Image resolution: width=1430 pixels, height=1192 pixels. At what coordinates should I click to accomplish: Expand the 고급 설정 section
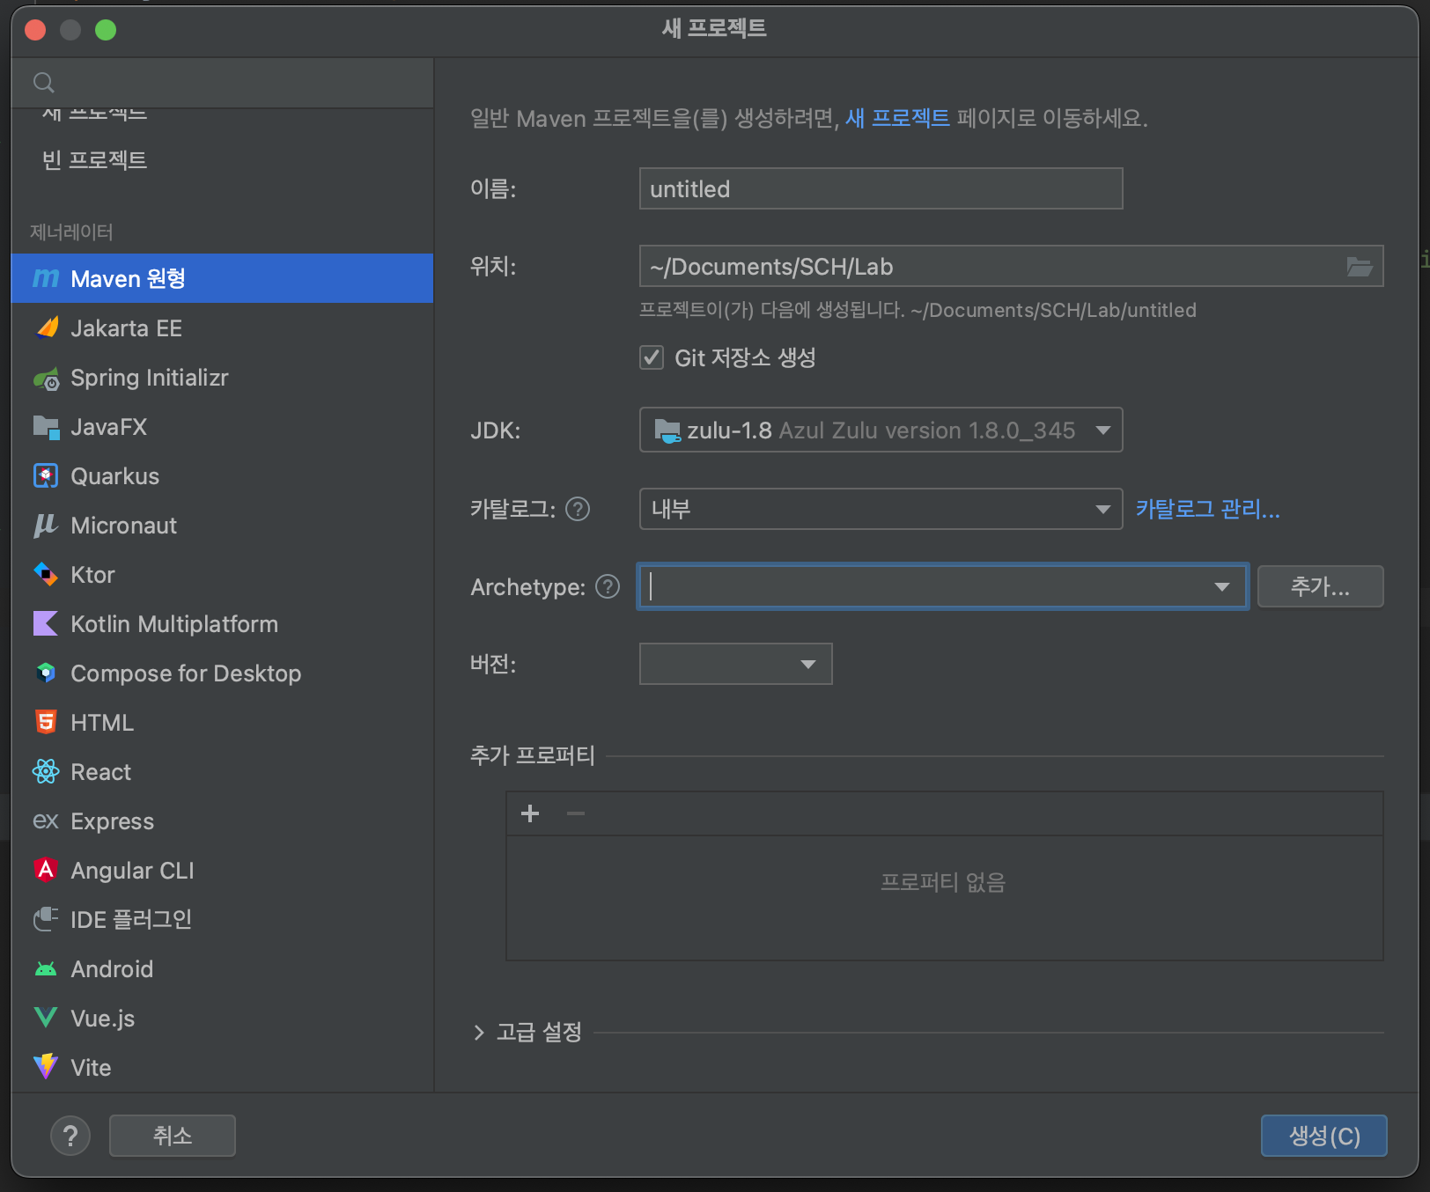pos(479,1032)
